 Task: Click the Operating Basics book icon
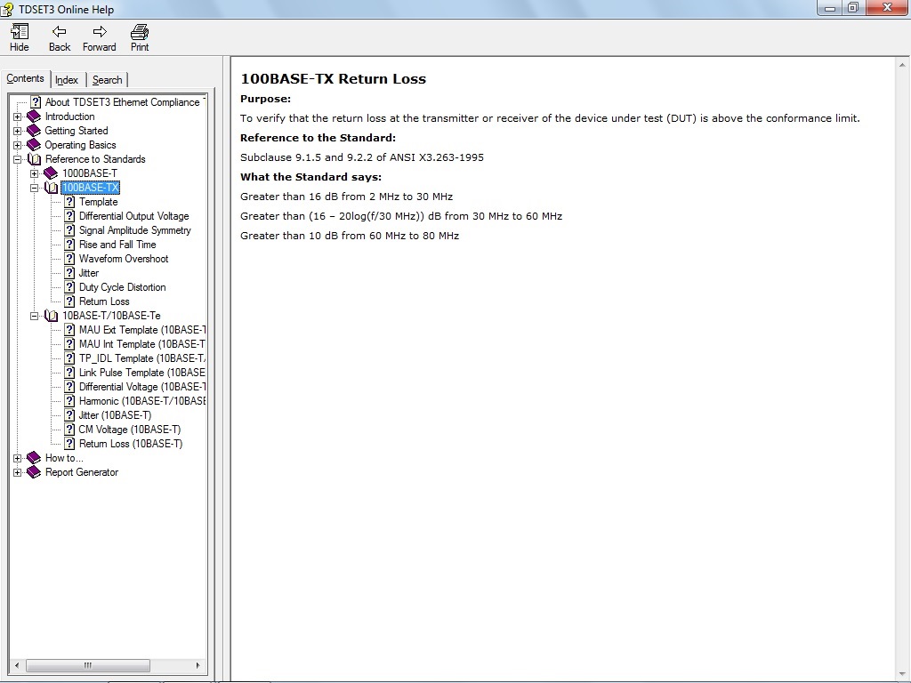point(34,145)
